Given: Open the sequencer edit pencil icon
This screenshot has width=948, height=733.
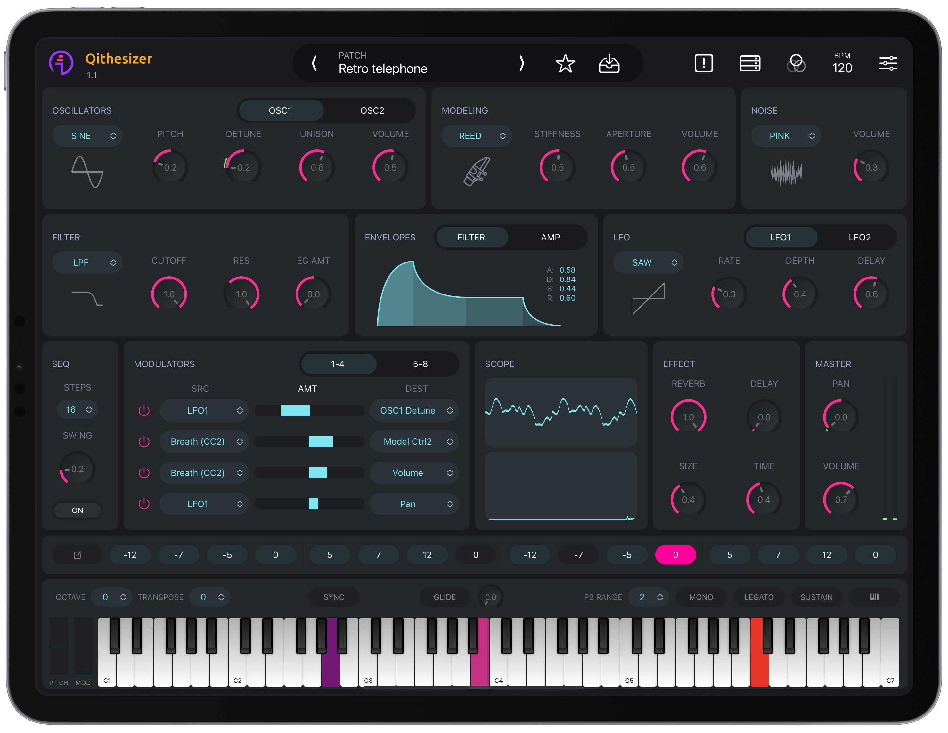Looking at the screenshot, I should click(77, 555).
